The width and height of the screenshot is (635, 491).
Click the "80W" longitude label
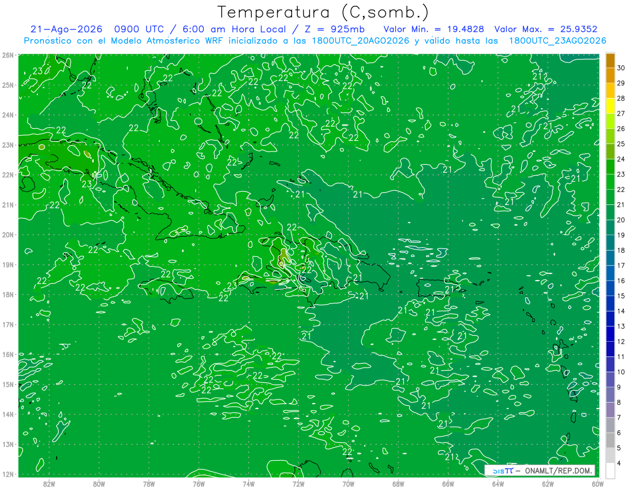[x=99, y=483]
